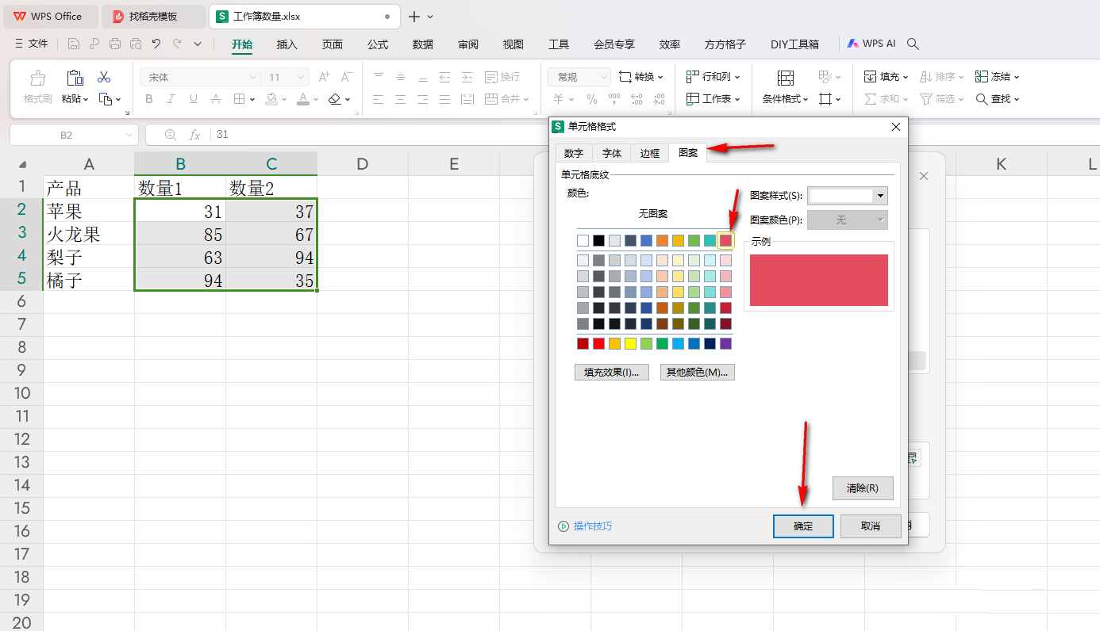The image size is (1100, 631).
Task: Expand the Name Box B2 dropdown
Action: coord(129,135)
